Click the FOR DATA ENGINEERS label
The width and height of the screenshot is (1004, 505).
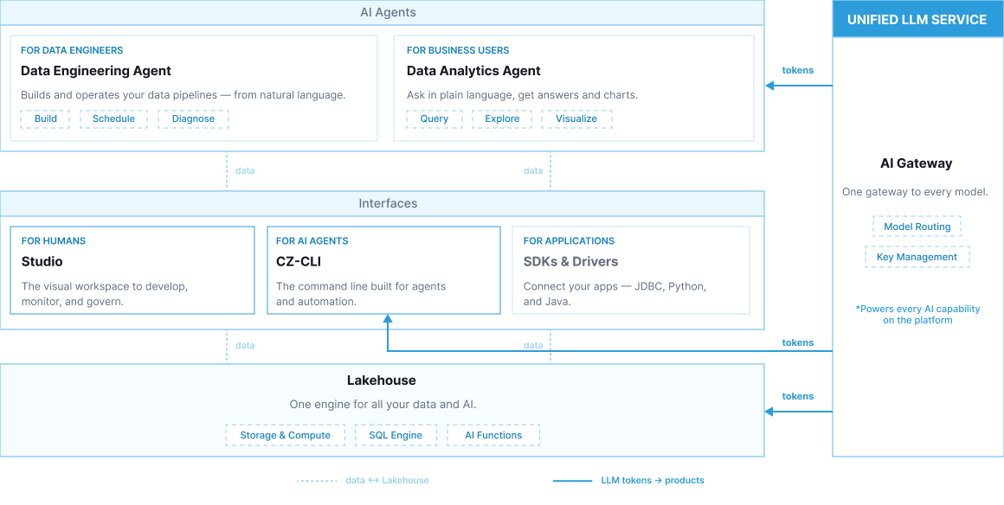click(x=72, y=50)
